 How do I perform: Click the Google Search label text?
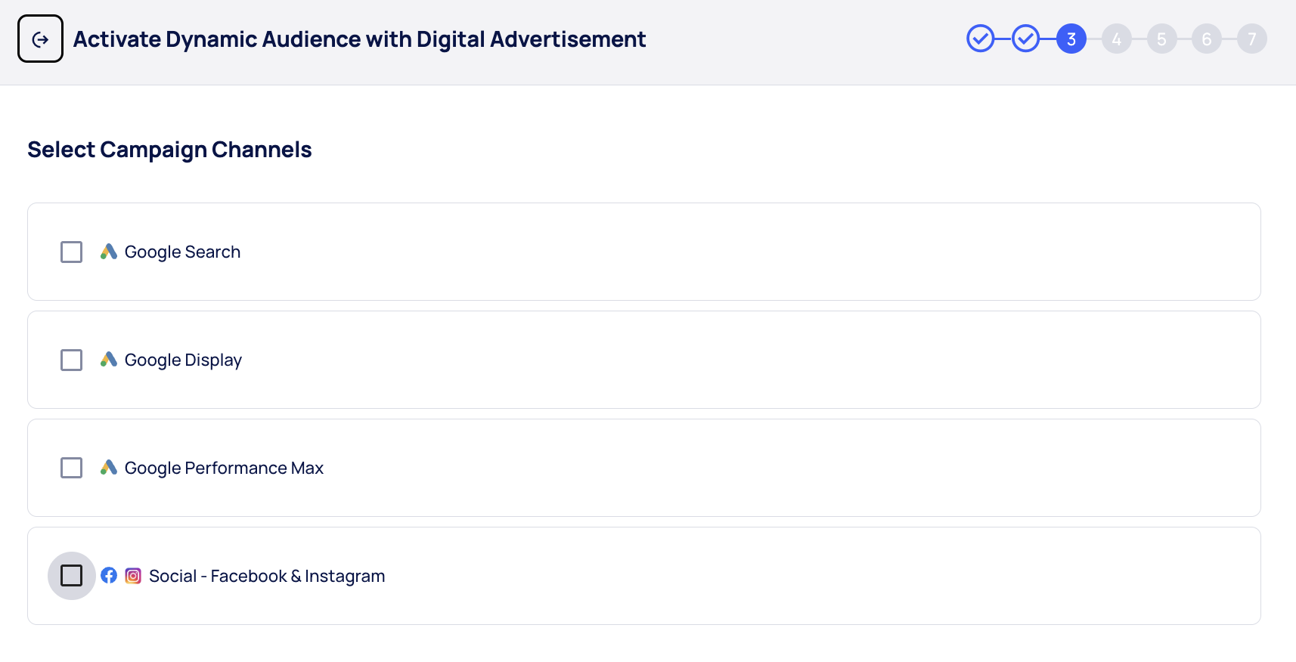pyautogui.click(x=182, y=252)
